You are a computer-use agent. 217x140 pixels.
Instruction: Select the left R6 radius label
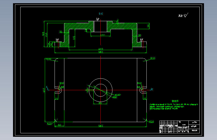[62, 87]
